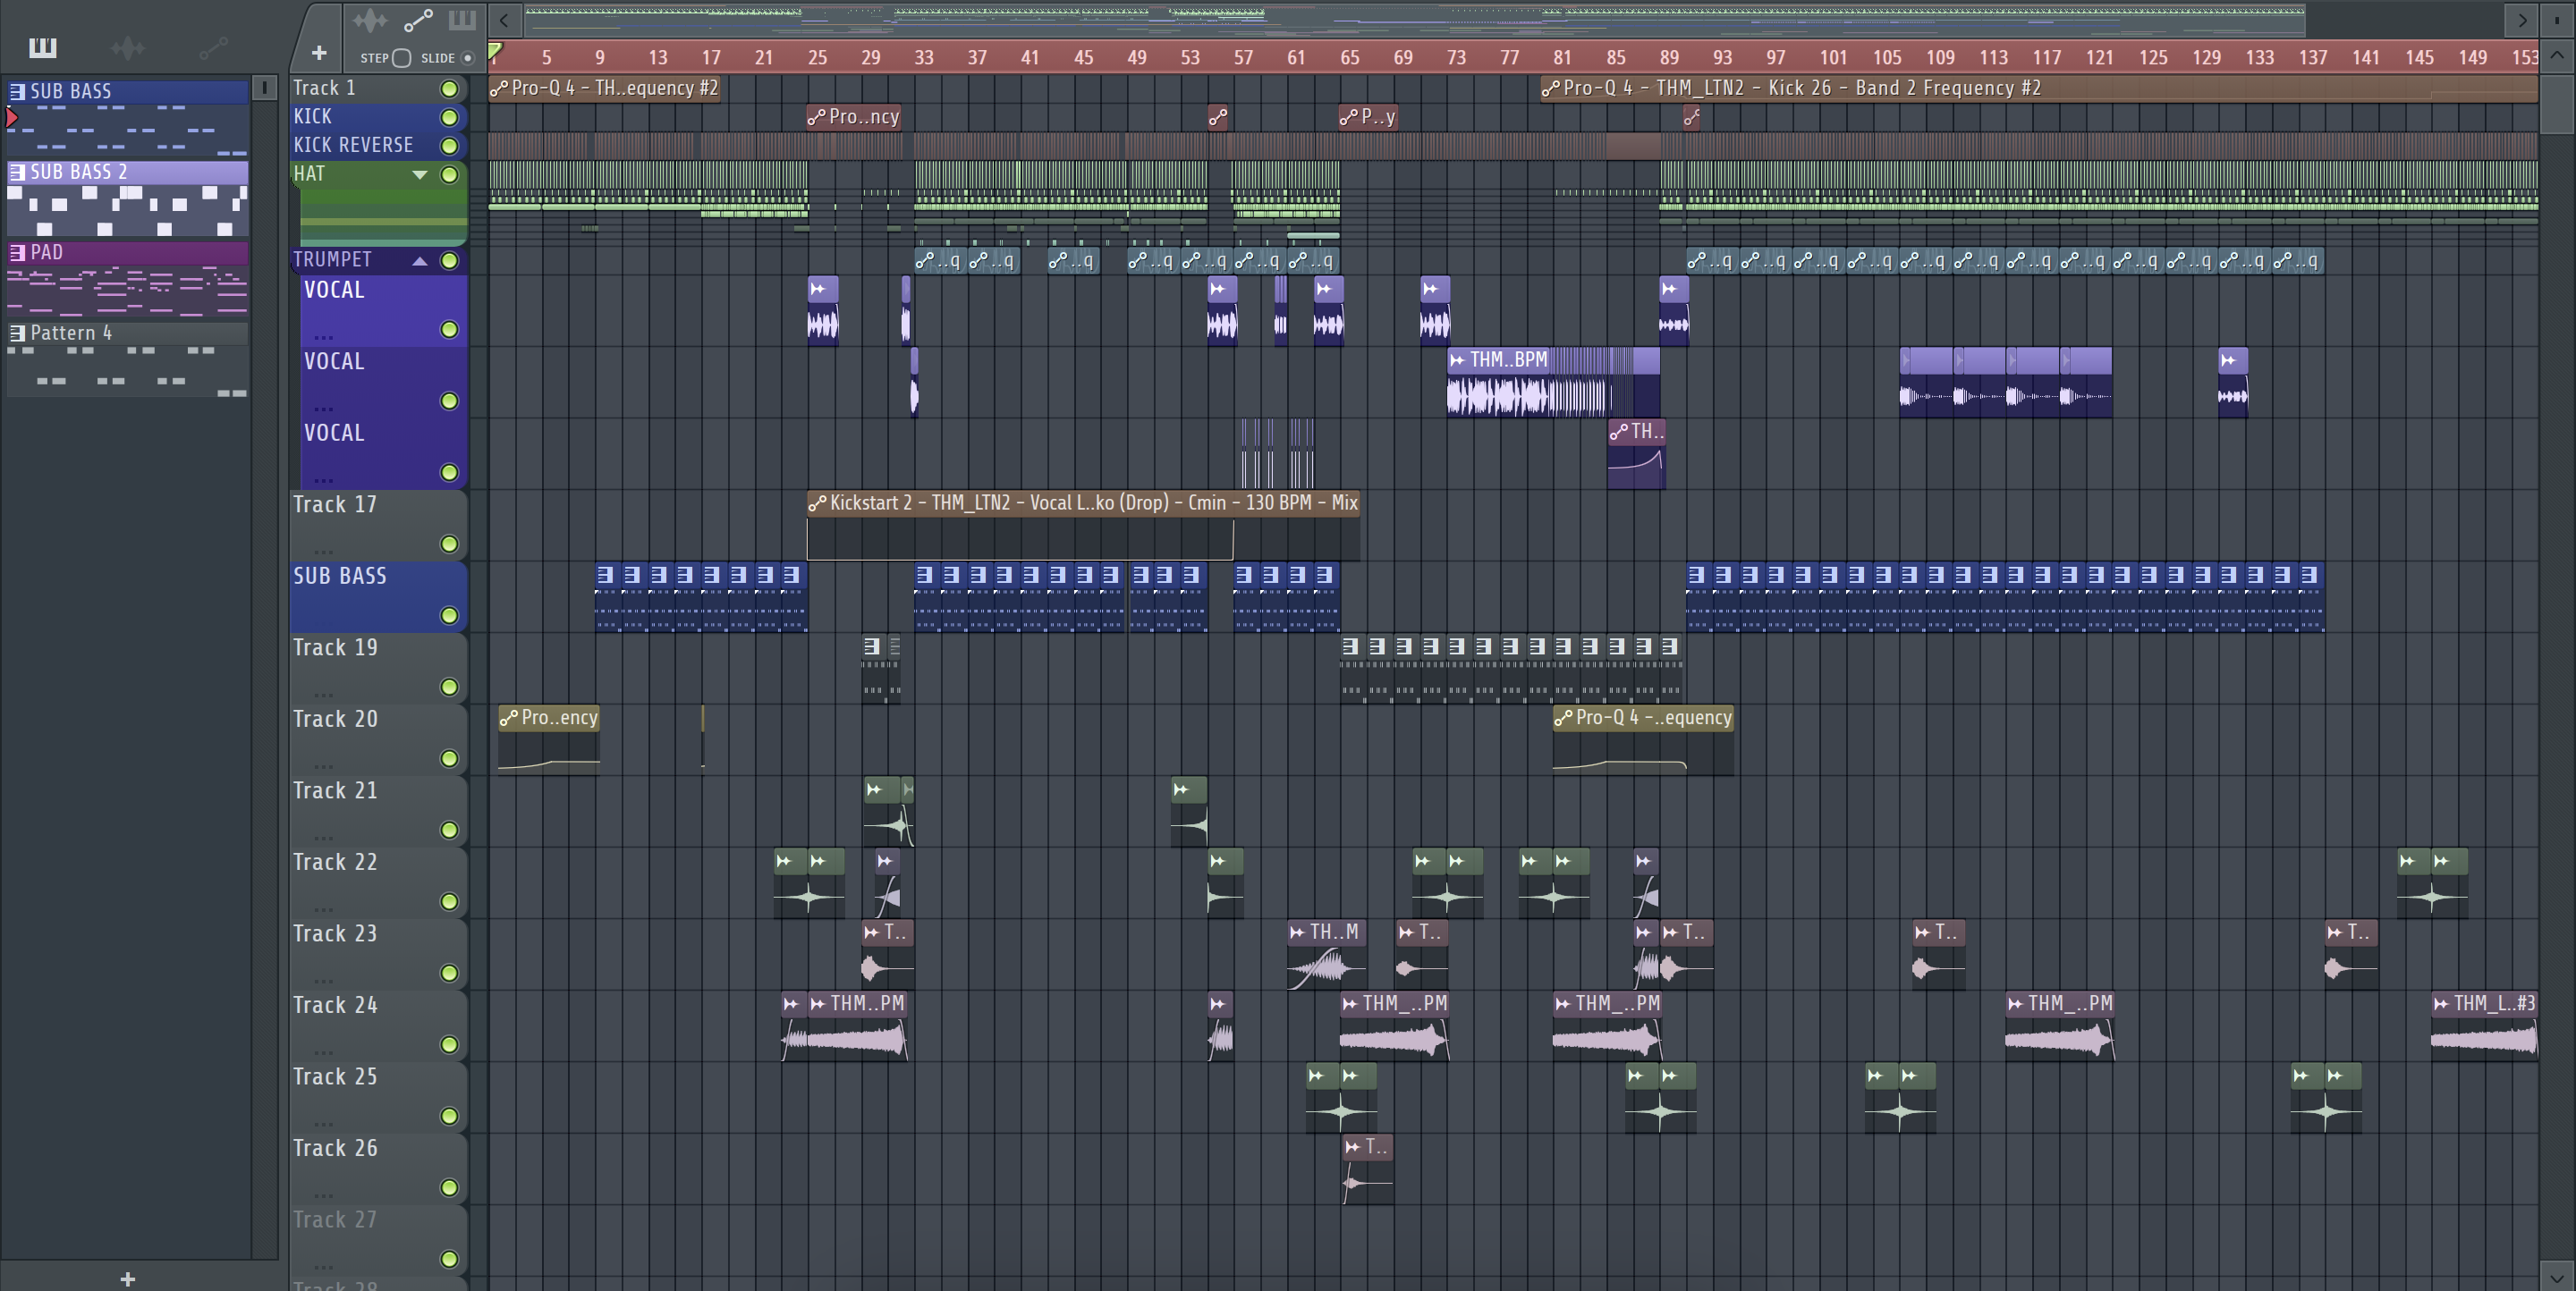Collapse the HAT track group arrow
The width and height of the screenshot is (2576, 1291).
click(x=420, y=175)
